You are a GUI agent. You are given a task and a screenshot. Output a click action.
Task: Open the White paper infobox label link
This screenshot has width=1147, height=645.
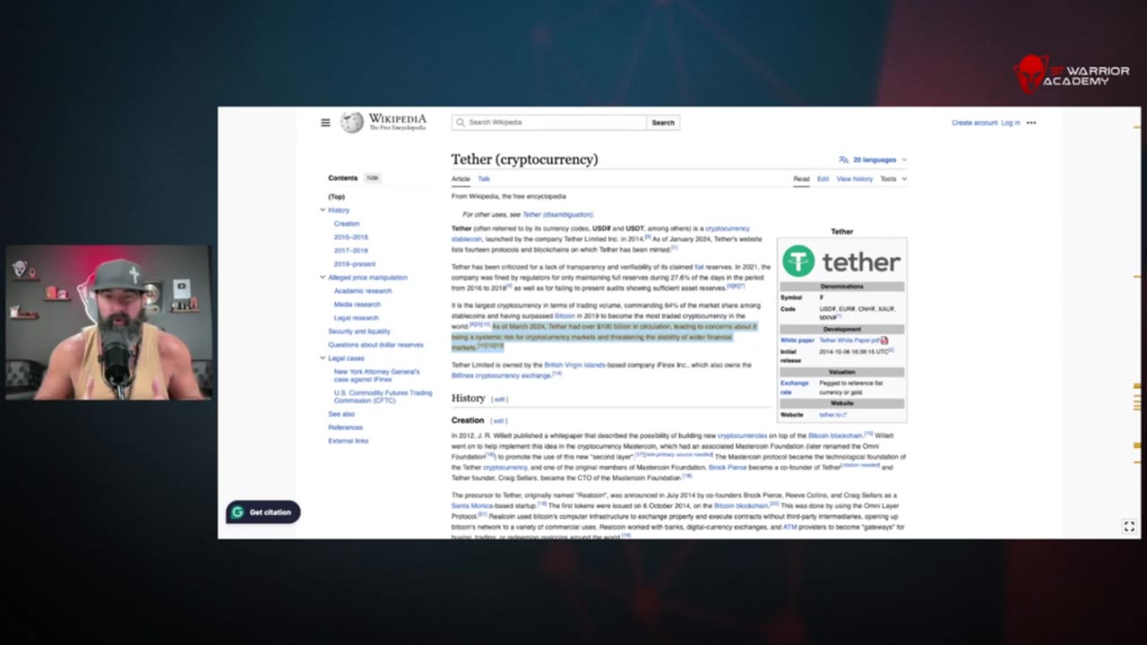798,340
